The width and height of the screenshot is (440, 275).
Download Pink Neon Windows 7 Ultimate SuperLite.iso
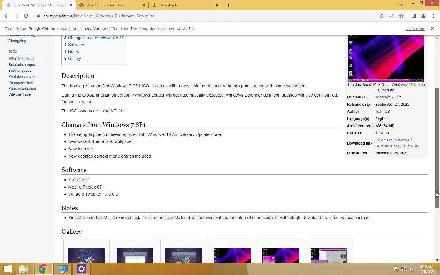[x=397, y=143]
